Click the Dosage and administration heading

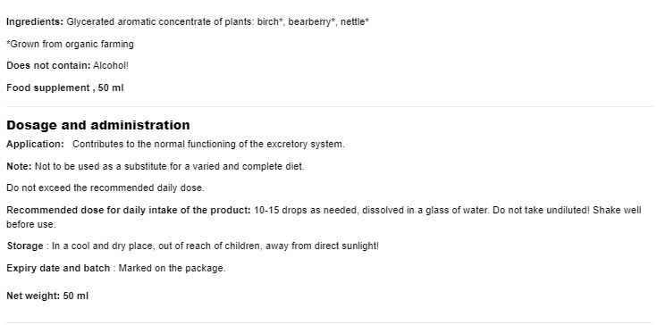(98, 125)
